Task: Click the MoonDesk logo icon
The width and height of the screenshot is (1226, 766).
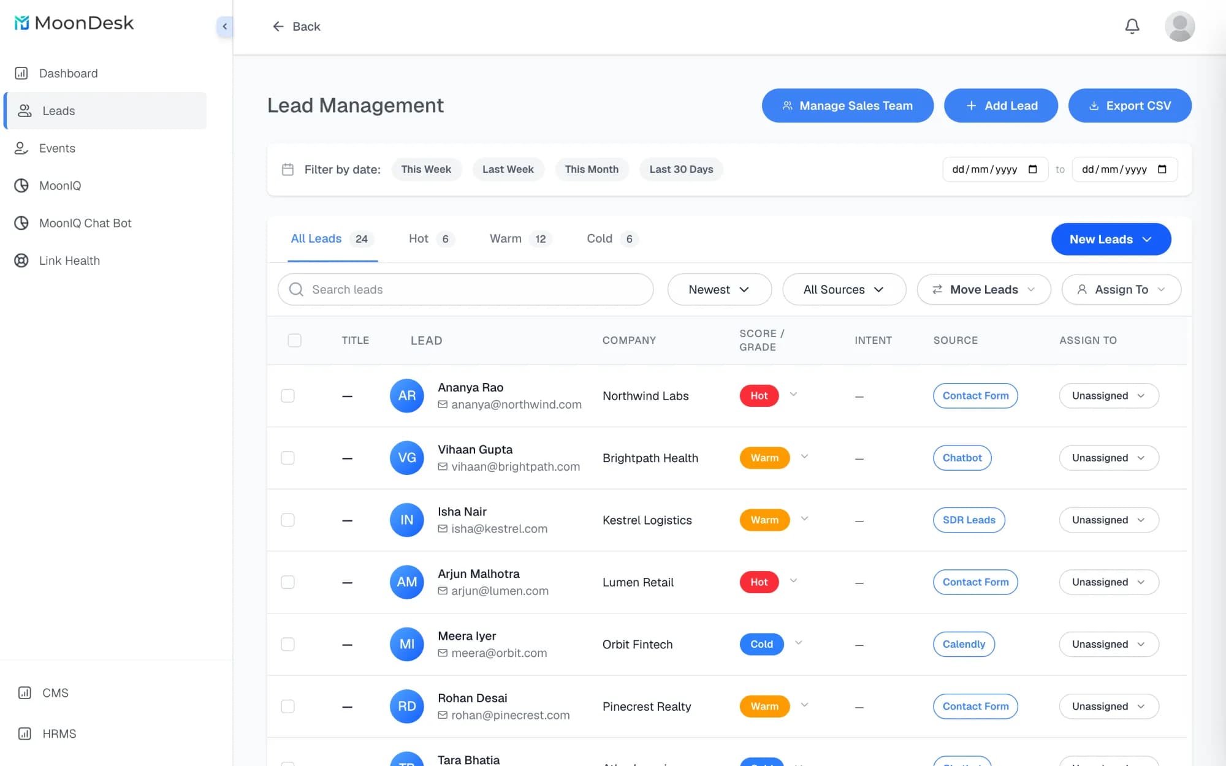Action: coord(21,23)
